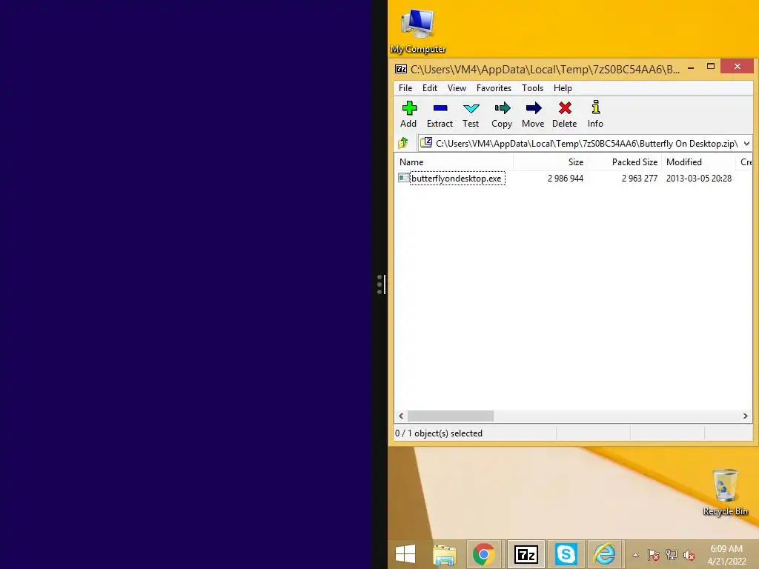
Task: Open My Computer desktop icon
Action: [418, 30]
